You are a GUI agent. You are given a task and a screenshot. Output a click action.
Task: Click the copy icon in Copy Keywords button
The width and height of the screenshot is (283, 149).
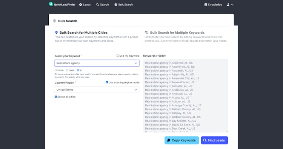coord(168,140)
